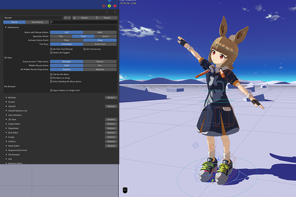The width and height of the screenshot is (296, 197).
Task: Click the red X axis gizmo ball
Action: pos(115,6)
